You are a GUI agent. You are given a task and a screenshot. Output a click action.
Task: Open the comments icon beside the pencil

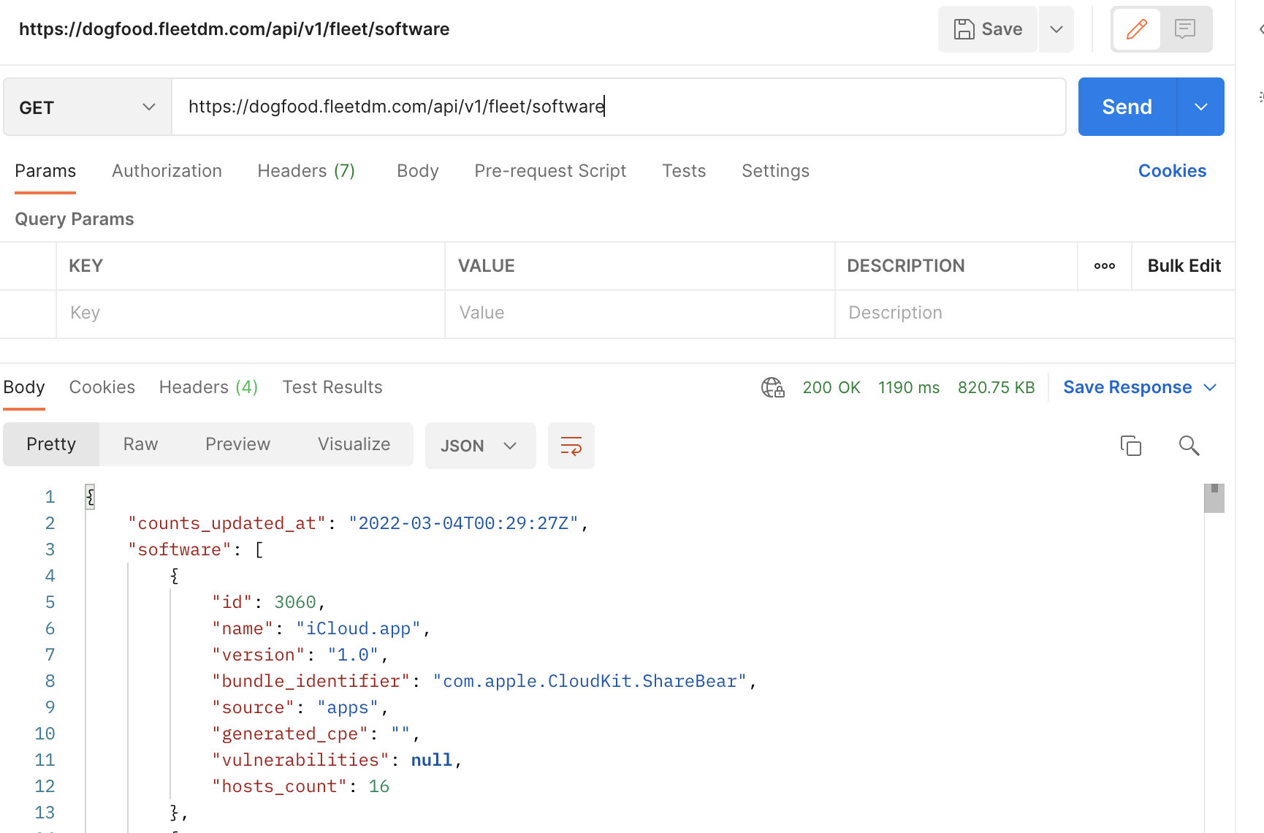pyautogui.click(x=1184, y=29)
